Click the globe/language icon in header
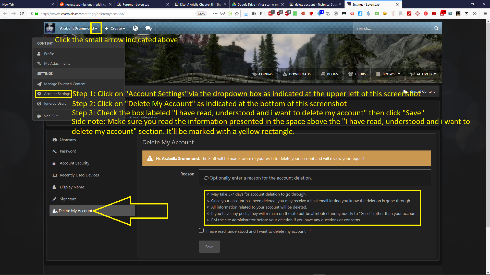 pos(135,28)
